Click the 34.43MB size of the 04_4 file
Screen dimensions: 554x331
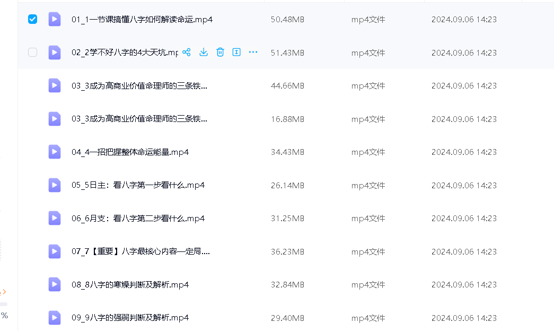point(287,152)
